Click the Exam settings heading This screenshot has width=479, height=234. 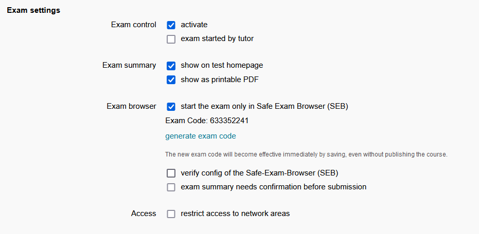(x=33, y=10)
